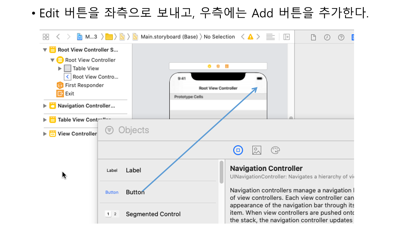The height and width of the screenshot is (232, 412).
Task: Expand the Navigation Controller scene
Action: [x=45, y=106]
